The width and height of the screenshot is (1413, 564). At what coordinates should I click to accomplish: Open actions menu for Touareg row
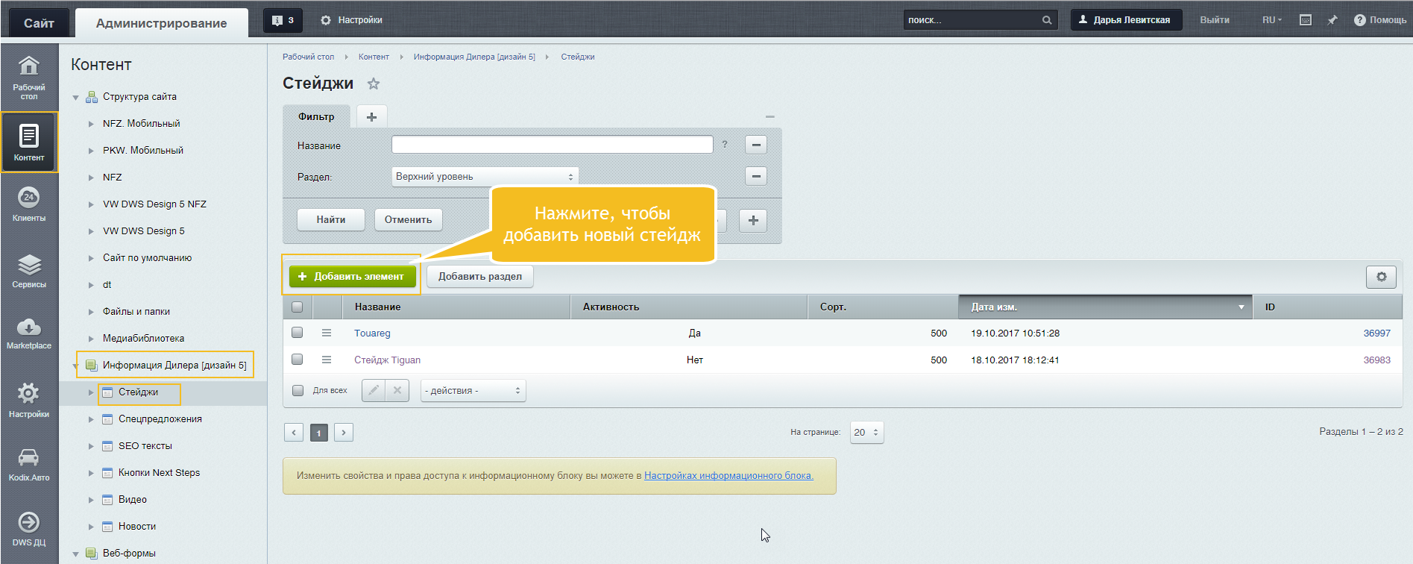point(327,333)
